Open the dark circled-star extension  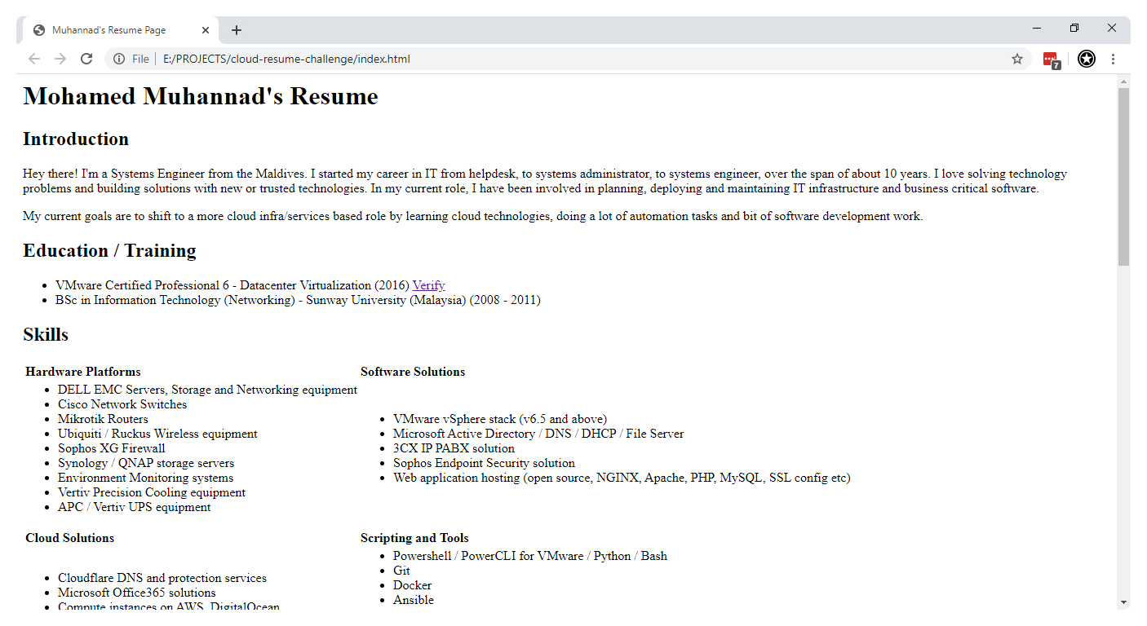point(1086,59)
